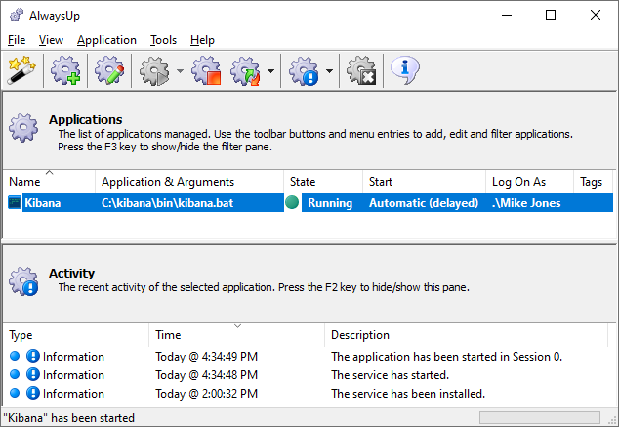Sort activity by Time column header
Image resolution: width=619 pixels, height=427 pixels.
(x=237, y=334)
